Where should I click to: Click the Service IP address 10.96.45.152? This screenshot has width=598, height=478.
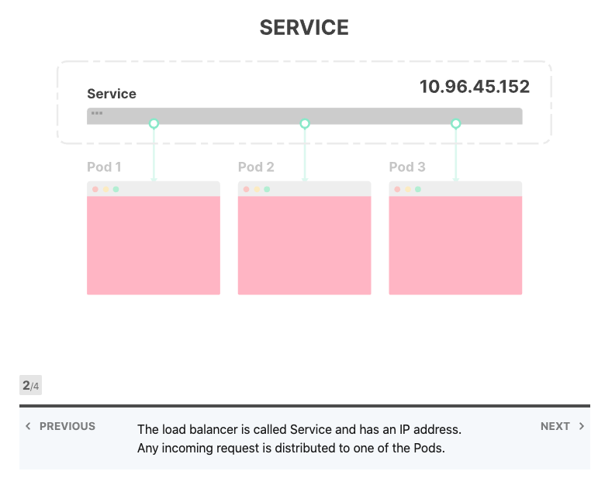[x=474, y=87]
